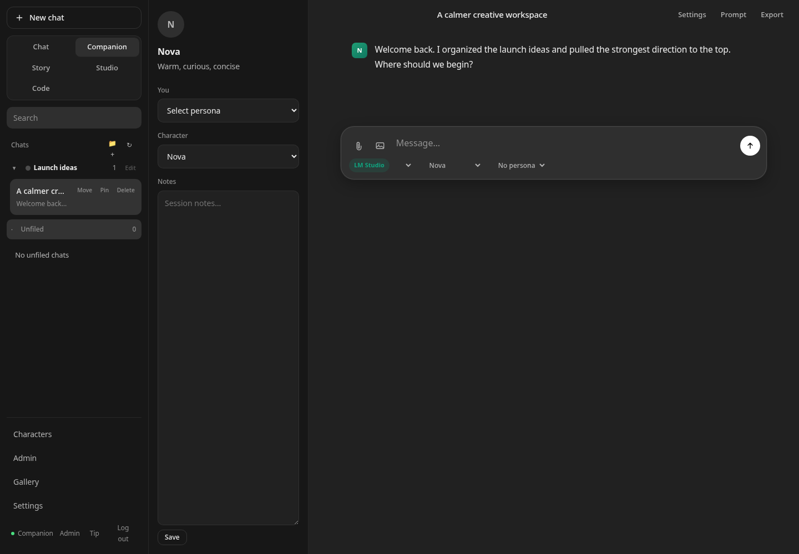Click Log out

[x=123, y=534]
